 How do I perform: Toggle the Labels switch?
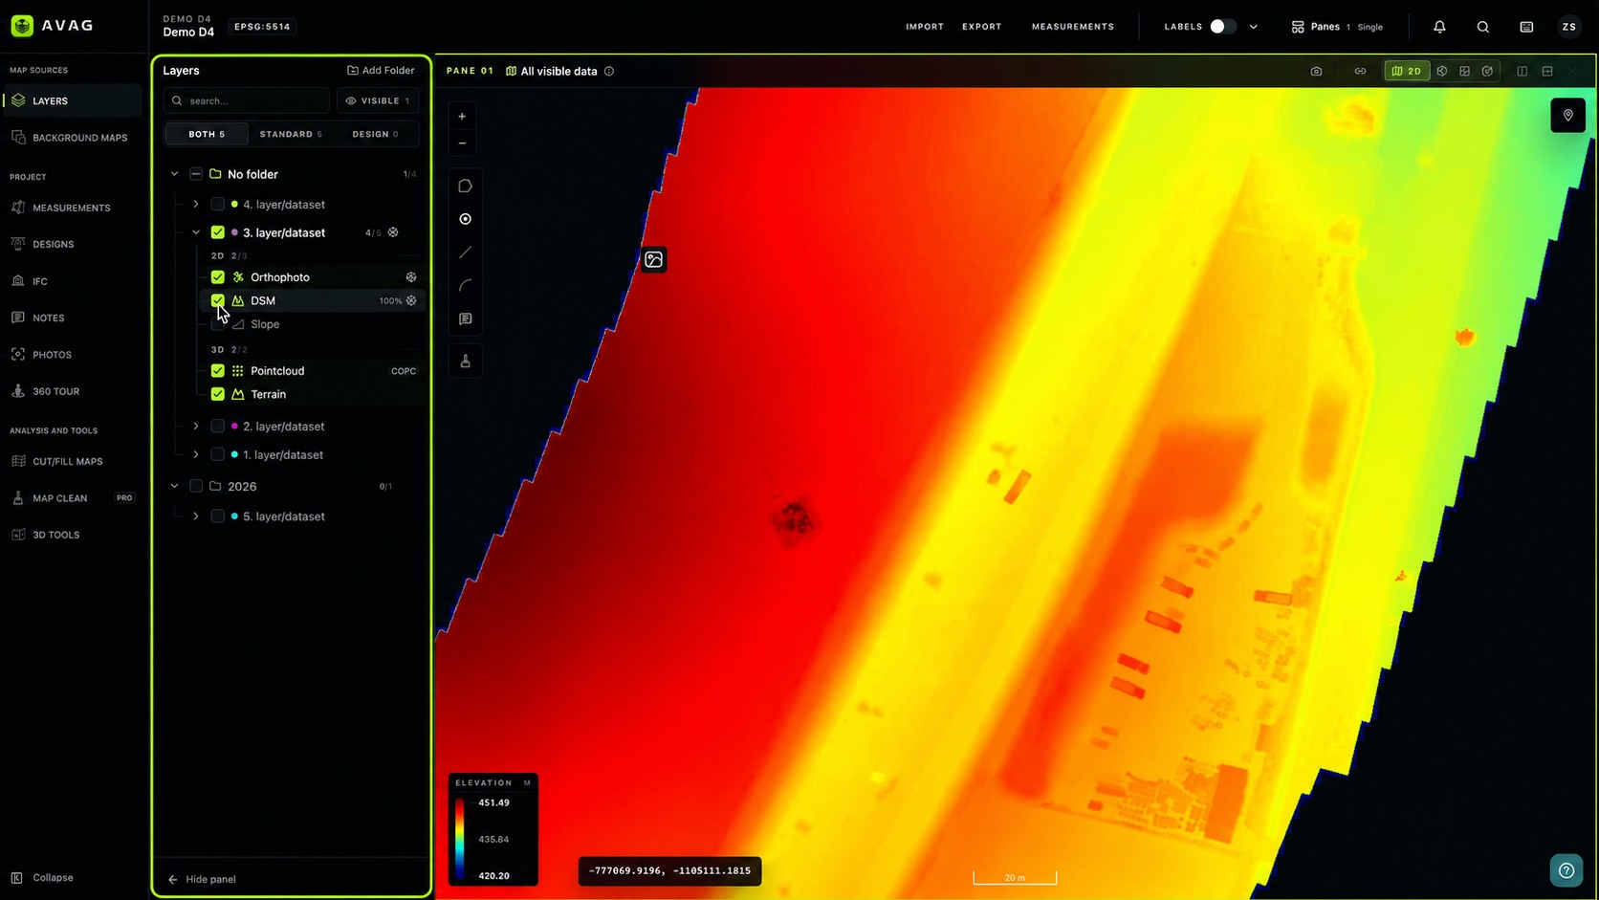[x=1223, y=27]
